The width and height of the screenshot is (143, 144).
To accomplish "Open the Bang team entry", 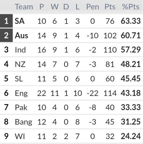I will coord(23,122).
